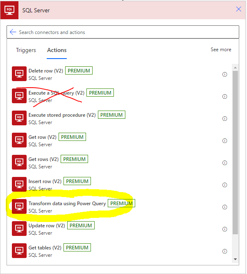Image resolution: width=247 pixels, height=274 pixels.
Task: Open info for Transform data using Power Query
Action: 224,207
